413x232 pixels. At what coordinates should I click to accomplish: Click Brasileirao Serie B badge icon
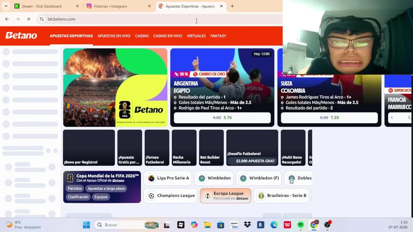pos(261,196)
